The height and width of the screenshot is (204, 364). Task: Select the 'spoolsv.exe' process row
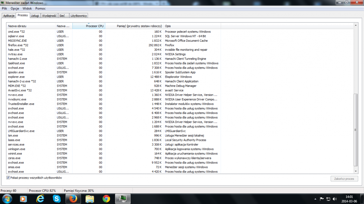point(114,72)
